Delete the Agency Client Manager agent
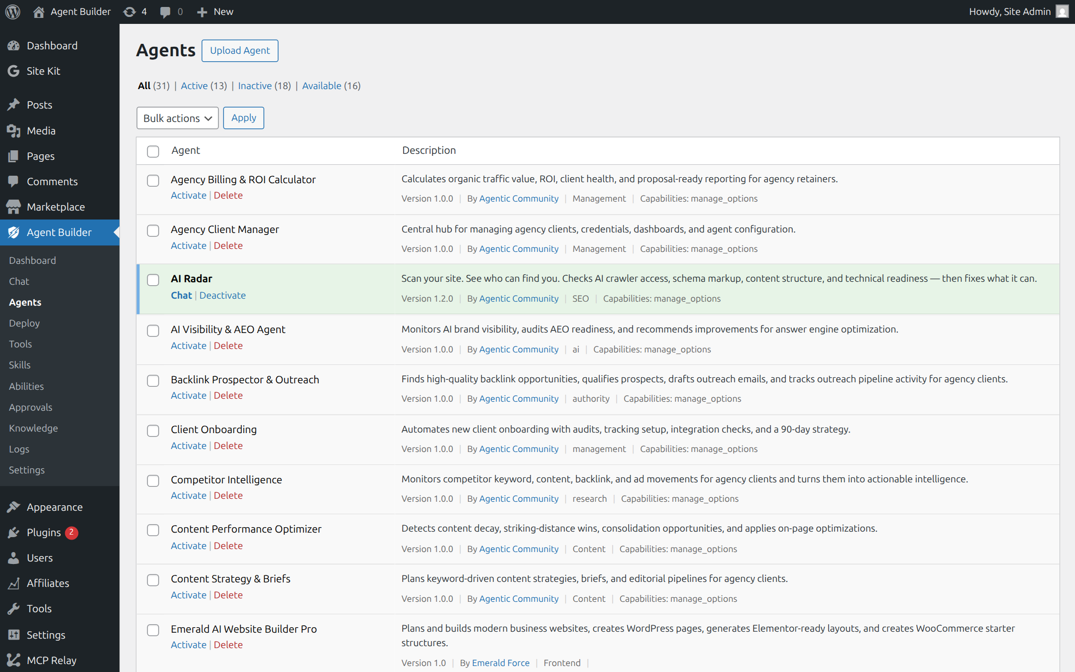Image resolution: width=1075 pixels, height=672 pixels. 228,245
